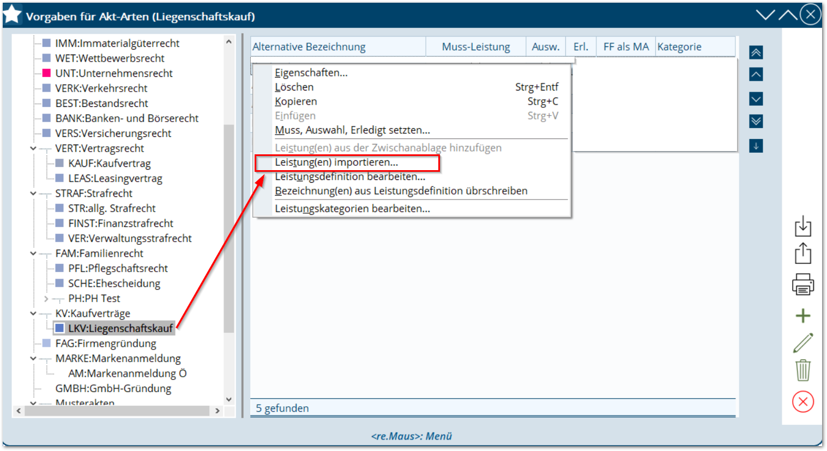Click the printer icon
Viewport: 827px width, 451px height.
[802, 284]
